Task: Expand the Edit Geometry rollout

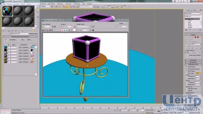Action: point(193,62)
